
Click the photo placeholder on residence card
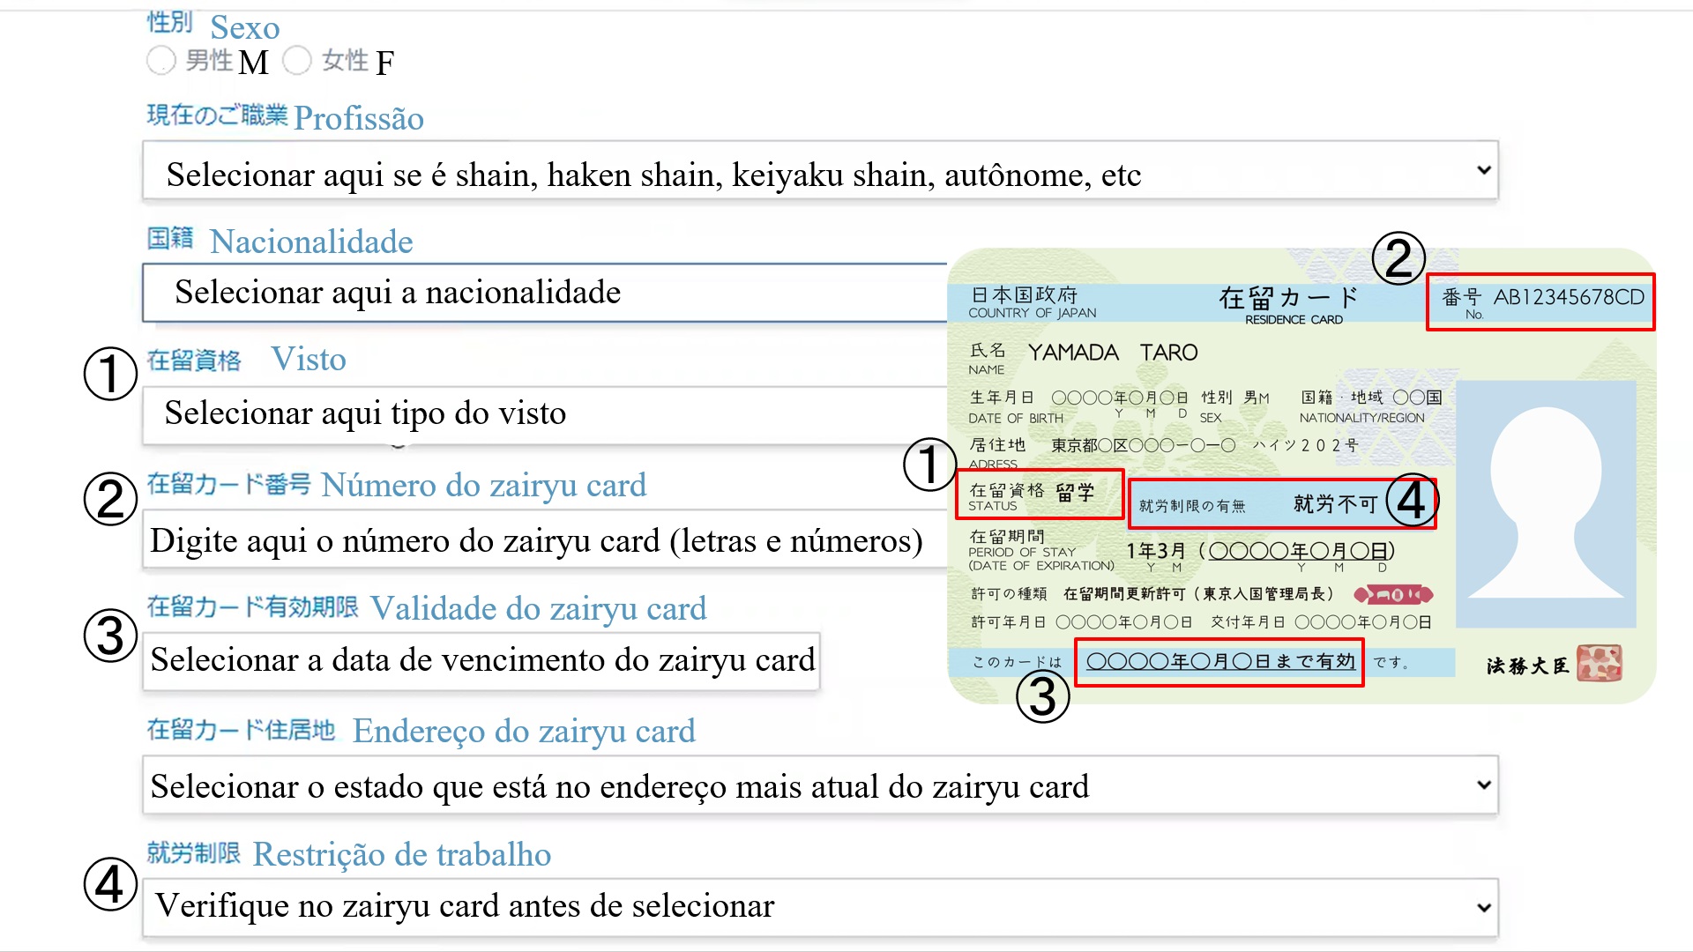[x=1546, y=503]
